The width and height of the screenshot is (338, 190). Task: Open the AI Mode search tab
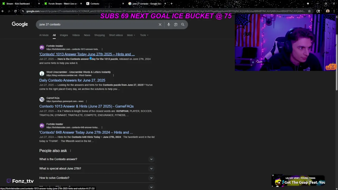point(44,35)
